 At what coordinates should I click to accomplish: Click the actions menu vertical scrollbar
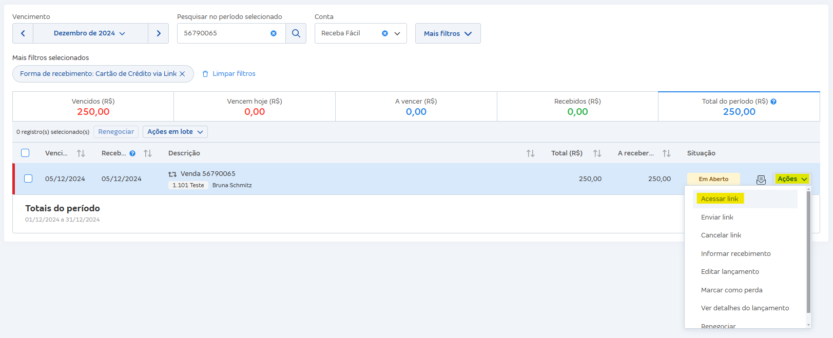click(808, 251)
